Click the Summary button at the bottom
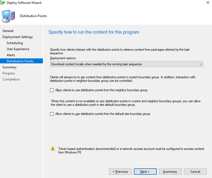The height and width of the screenshot is (178, 212). tap(170, 172)
